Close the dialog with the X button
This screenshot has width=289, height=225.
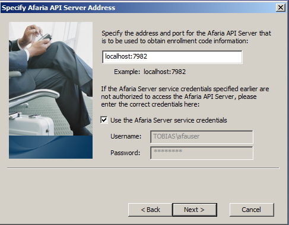[x=281, y=8]
